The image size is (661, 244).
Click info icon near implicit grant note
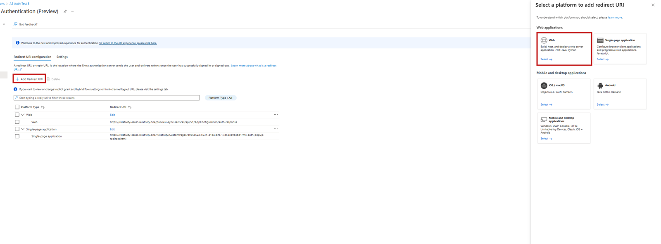pyautogui.click(x=15, y=89)
